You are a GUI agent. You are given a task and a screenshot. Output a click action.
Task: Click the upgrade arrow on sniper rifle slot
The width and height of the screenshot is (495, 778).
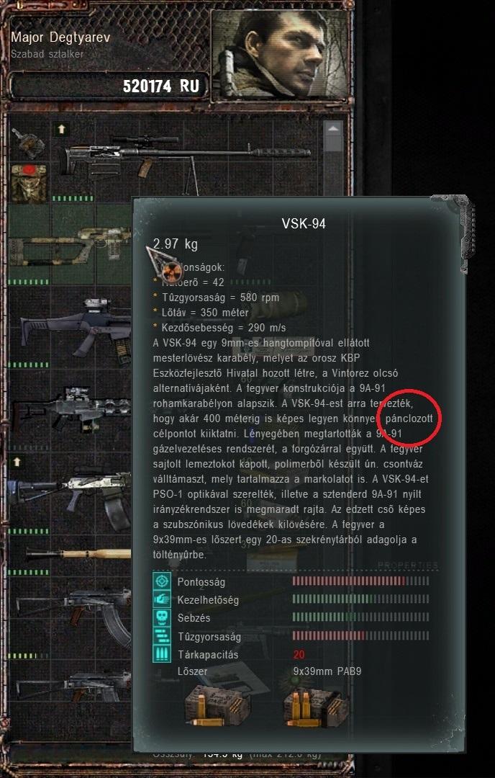tap(61, 130)
